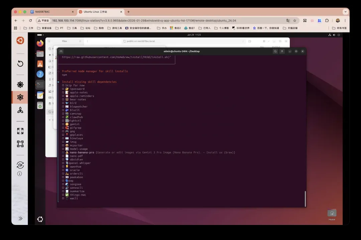This screenshot has height=240, width=361.
Task: Select the nano-banana-pro checkbox
Action: pyautogui.click(x=63, y=153)
